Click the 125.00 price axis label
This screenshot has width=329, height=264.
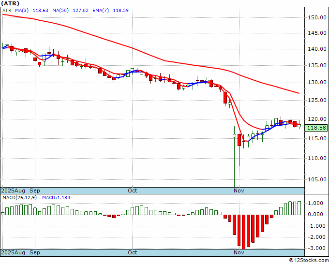pos(317,100)
